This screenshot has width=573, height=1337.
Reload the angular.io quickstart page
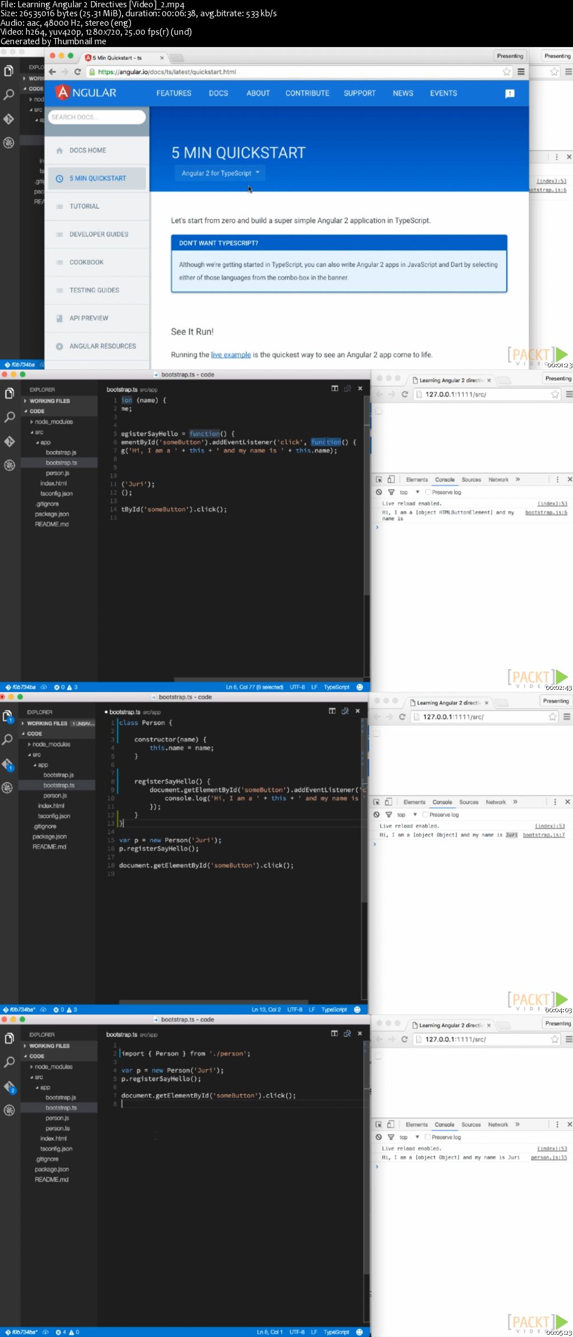point(78,72)
